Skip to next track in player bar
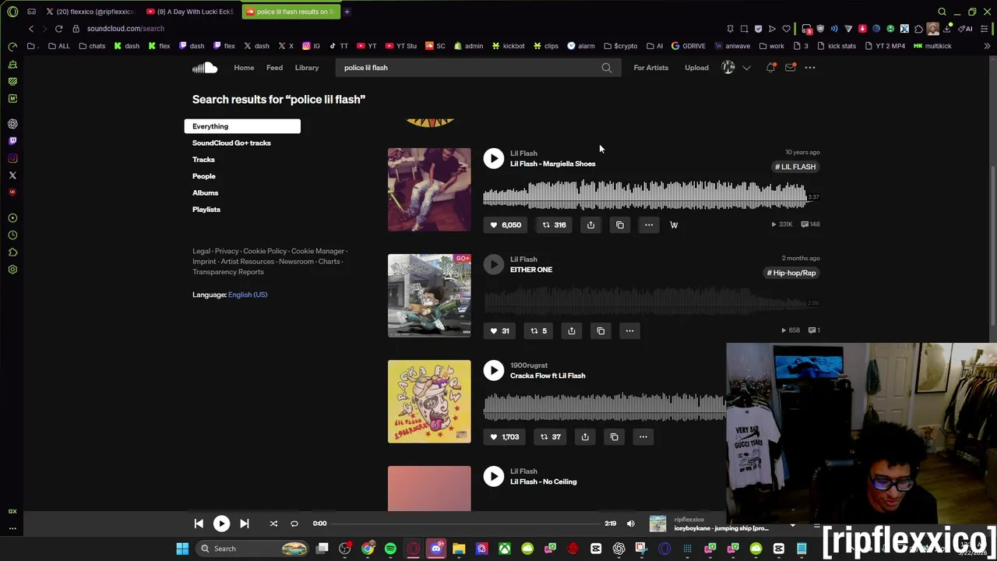The width and height of the screenshot is (997, 561). tap(244, 524)
